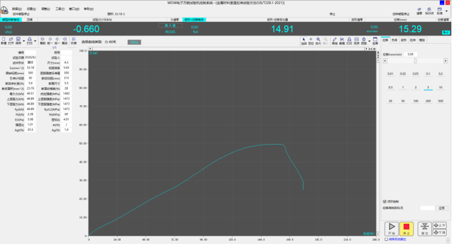The width and height of the screenshot is (452, 244).
Task: Click the deformation zero (变形清零) button
Action: (x=357, y=19)
